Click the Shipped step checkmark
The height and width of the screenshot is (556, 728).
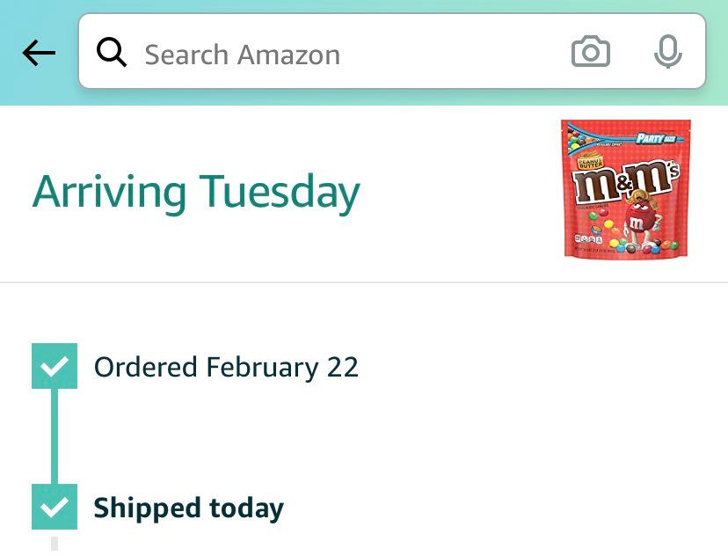click(x=55, y=507)
